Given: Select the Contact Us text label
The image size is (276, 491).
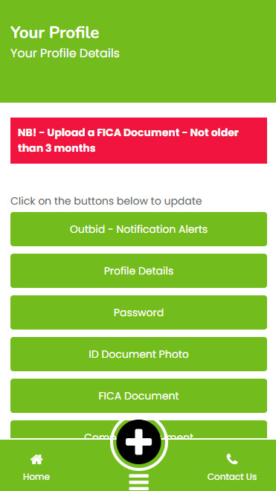Looking at the screenshot, I should pos(232,477).
